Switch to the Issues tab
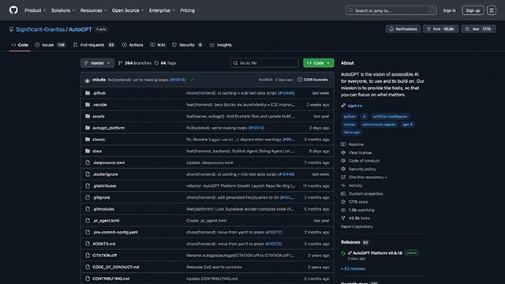 (50, 45)
